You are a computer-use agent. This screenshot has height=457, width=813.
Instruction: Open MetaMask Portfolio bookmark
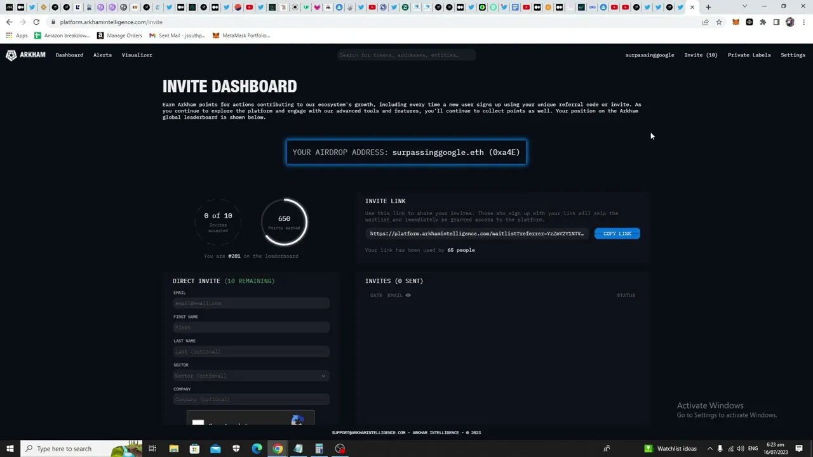(241, 36)
